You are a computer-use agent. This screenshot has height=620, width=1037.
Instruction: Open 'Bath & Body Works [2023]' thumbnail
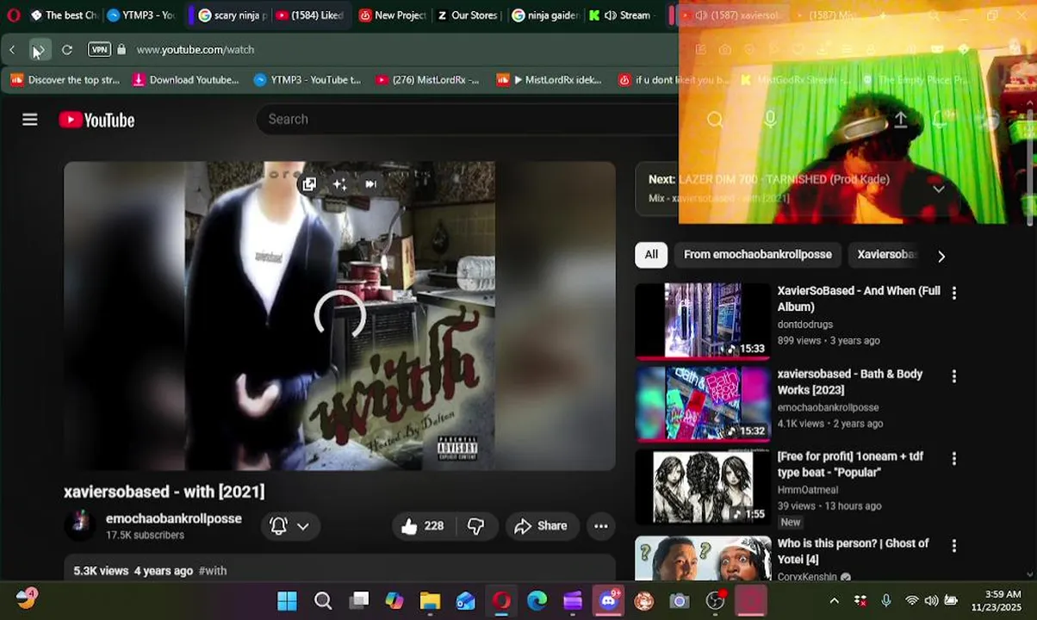point(703,403)
